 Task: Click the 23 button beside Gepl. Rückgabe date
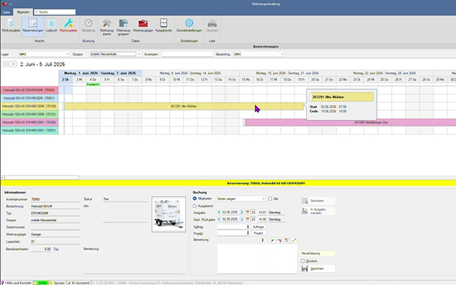click(x=253, y=219)
